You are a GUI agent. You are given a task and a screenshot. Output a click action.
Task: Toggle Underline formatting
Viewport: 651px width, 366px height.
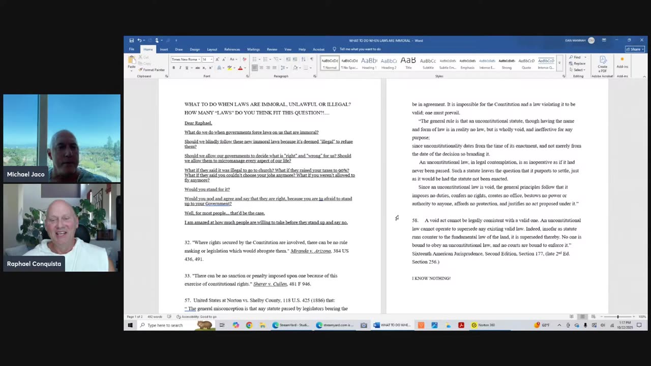[x=187, y=68]
